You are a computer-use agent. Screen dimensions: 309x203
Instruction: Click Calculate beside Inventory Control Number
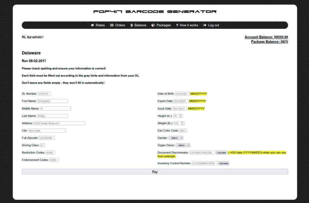tap(223, 163)
